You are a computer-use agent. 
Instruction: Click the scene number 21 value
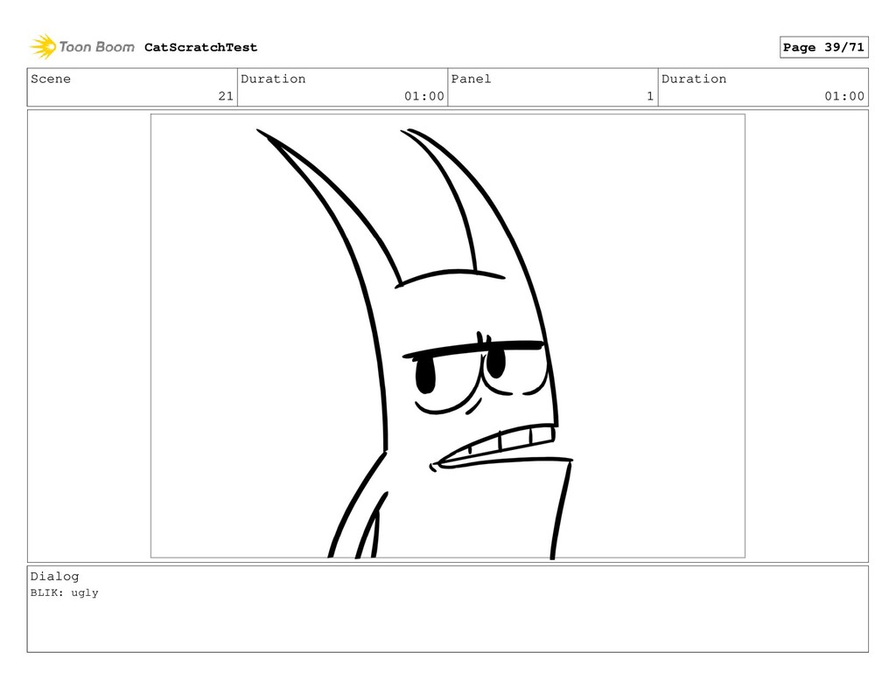click(x=226, y=96)
